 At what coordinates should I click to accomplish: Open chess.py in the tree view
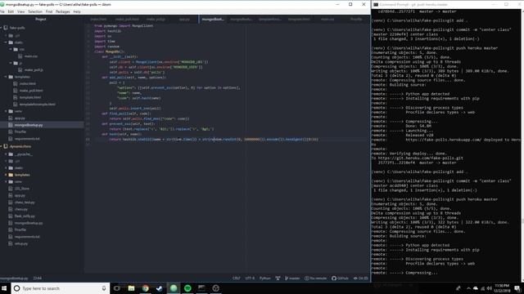[x=21, y=209]
